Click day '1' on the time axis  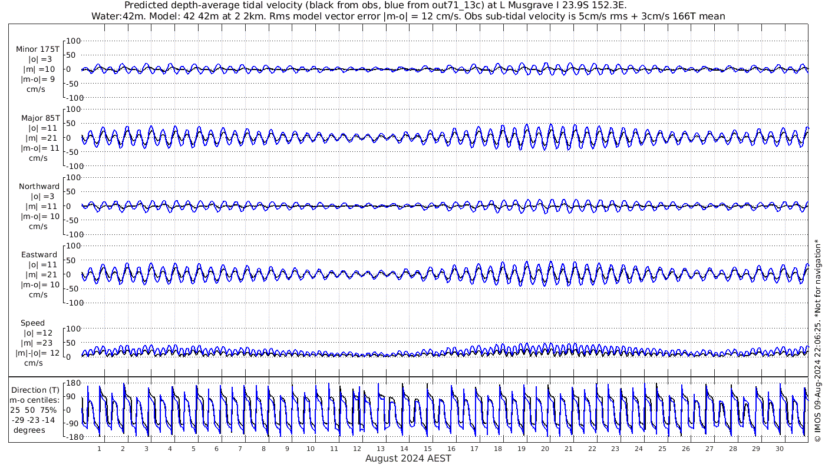click(x=99, y=449)
